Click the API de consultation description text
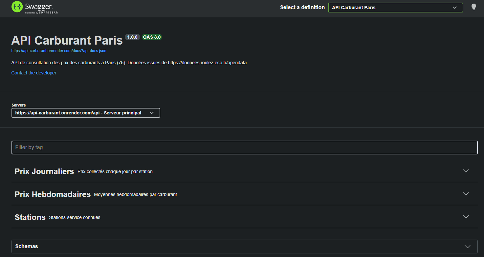The height and width of the screenshot is (257, 484). tap(129, 63)
